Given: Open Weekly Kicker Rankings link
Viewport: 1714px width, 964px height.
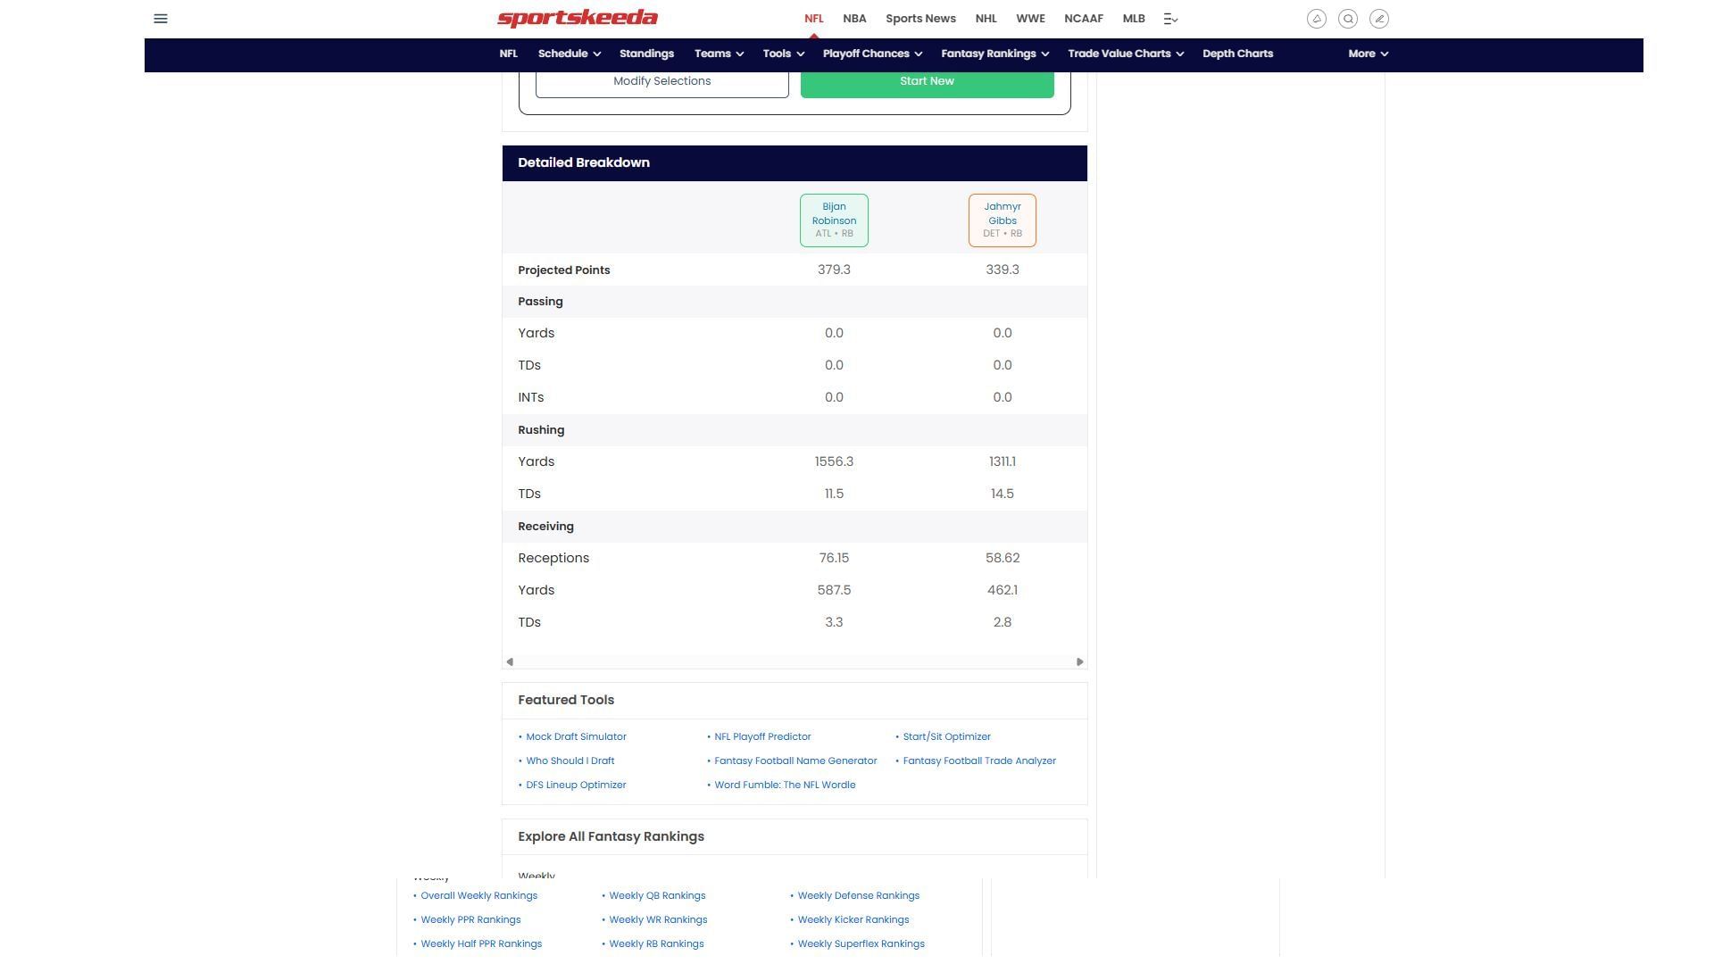Looking at the screenshot, I should pos(853,920).
